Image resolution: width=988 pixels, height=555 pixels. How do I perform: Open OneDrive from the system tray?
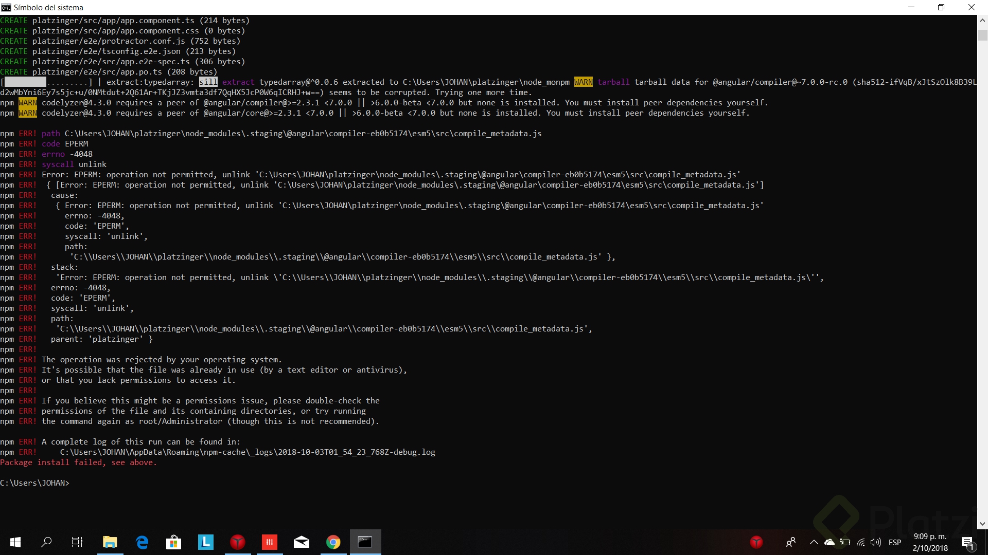pos(828,542)
